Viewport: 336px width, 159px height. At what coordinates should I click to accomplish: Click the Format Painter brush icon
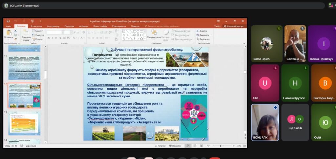15,39
